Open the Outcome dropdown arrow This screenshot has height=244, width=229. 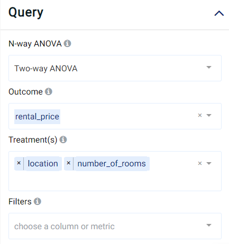point(209,115)
